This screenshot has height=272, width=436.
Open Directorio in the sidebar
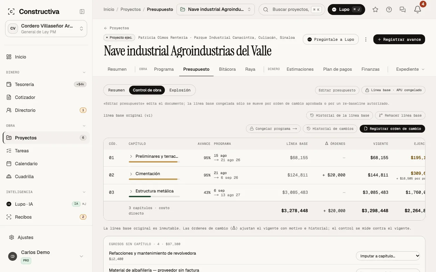[x=46, y=110]
